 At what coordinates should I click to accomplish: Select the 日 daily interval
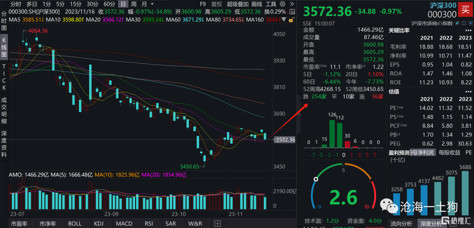pyautogui.click(x=123, y=4)
